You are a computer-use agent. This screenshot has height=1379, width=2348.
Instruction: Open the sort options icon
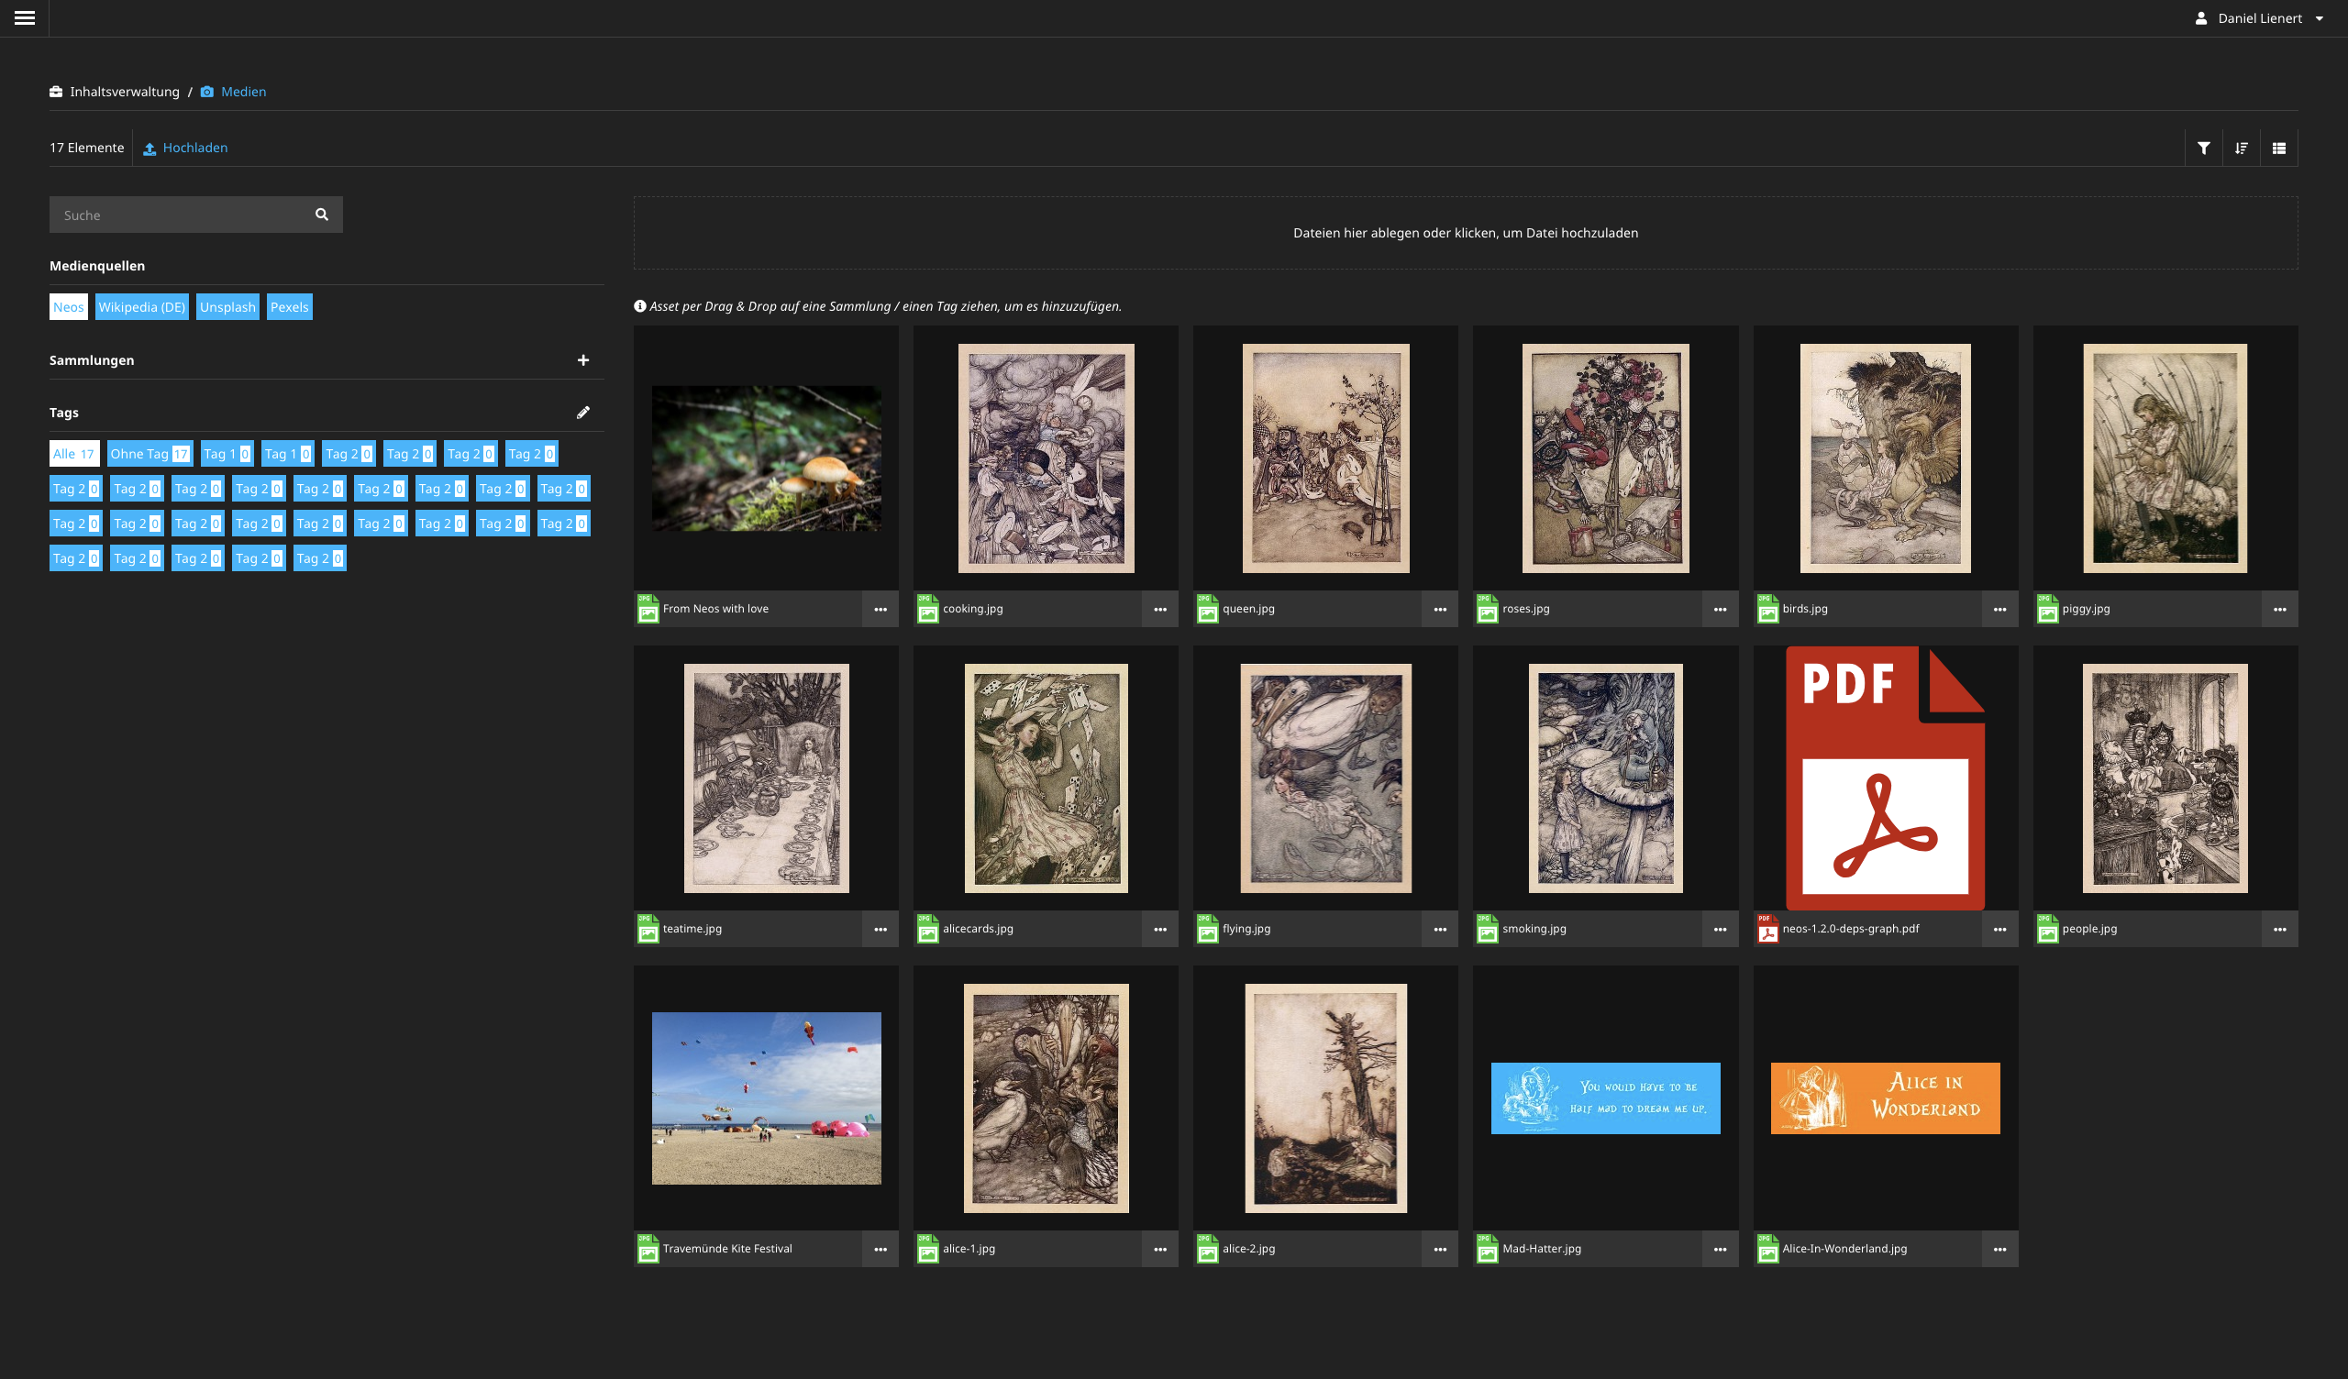coord(2242,149)
